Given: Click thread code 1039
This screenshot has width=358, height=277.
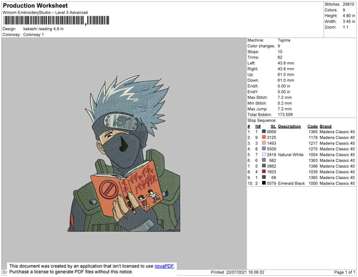Looking at the screenshot, I should click(313, 172).
